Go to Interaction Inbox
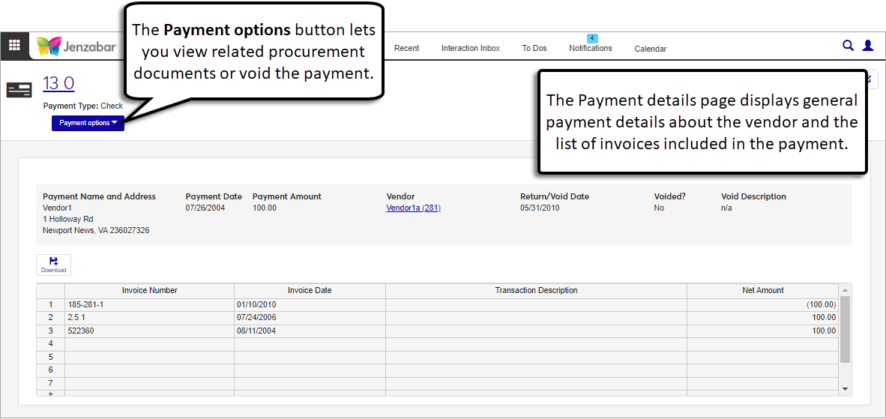This screenshot has height=419, width=886. (x=470, y=48)
